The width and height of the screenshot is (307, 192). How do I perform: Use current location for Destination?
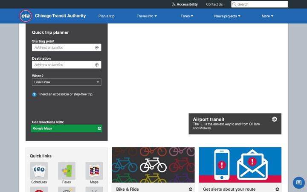(x=97, y=65)
